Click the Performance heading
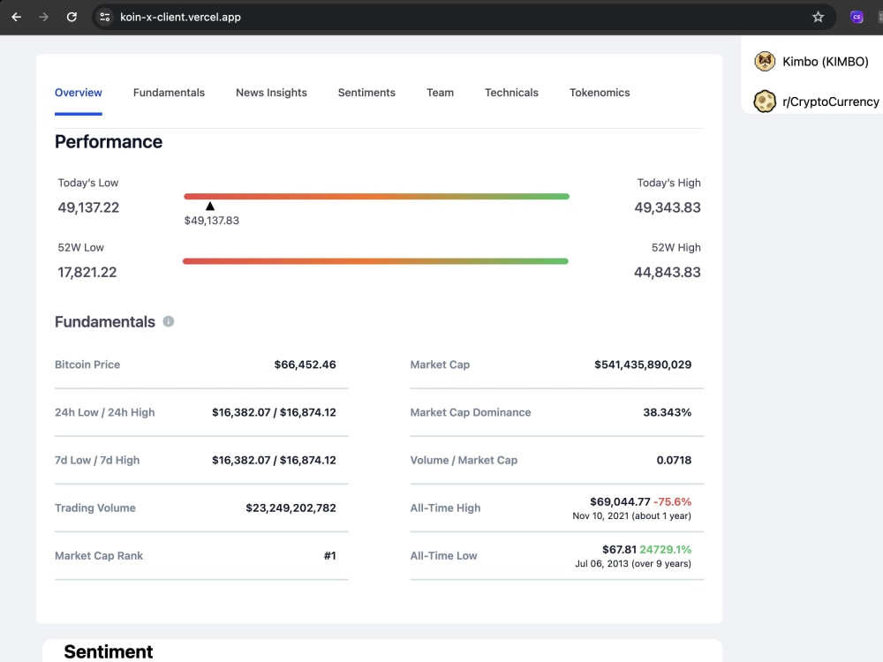Viewport: 883px width, 662px height. click(x=108, y=142)
